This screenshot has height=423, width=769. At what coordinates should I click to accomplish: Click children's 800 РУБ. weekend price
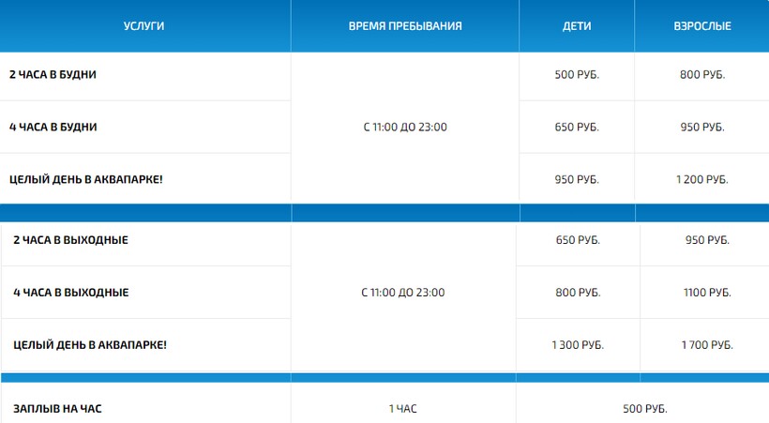[x=578, y=293]
